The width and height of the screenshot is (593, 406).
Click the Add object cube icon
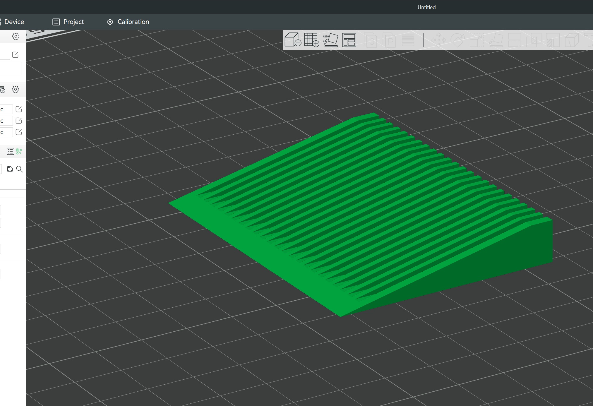(293, 40)
